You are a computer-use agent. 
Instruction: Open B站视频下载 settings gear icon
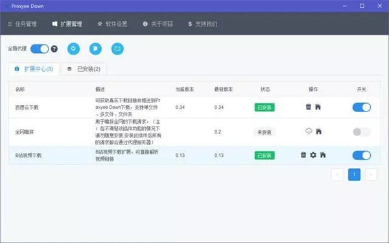coord(313,155)
